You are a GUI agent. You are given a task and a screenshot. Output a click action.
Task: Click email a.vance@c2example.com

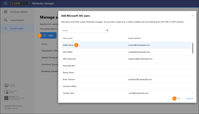click(x=139, y=45)
